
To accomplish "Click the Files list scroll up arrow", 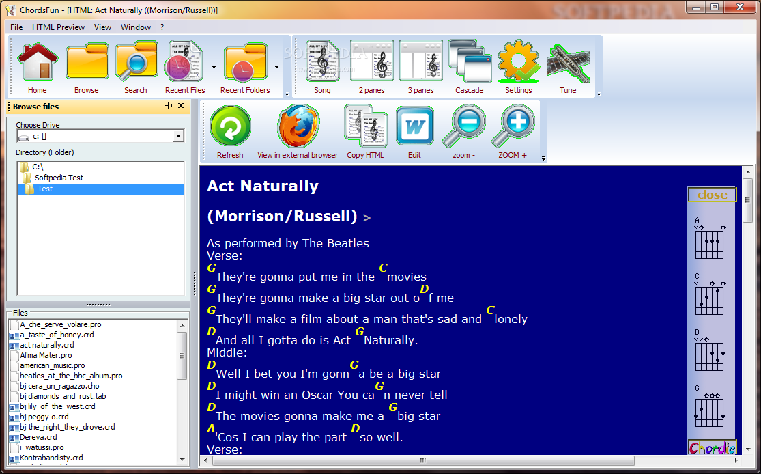I will pos(182,325).
